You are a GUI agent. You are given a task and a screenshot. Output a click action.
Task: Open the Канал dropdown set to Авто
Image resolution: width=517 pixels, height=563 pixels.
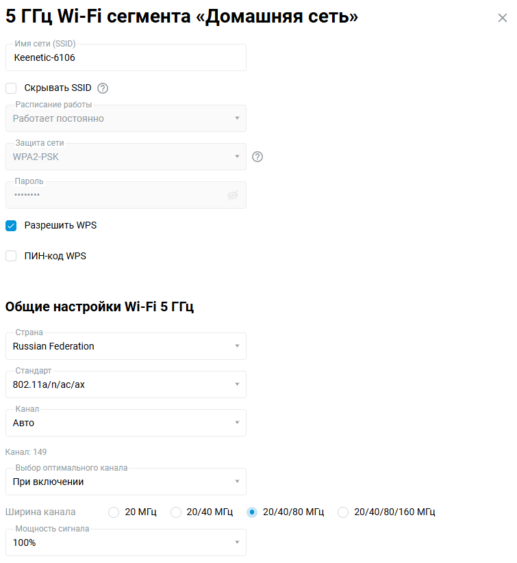click(x=126, y=423)
